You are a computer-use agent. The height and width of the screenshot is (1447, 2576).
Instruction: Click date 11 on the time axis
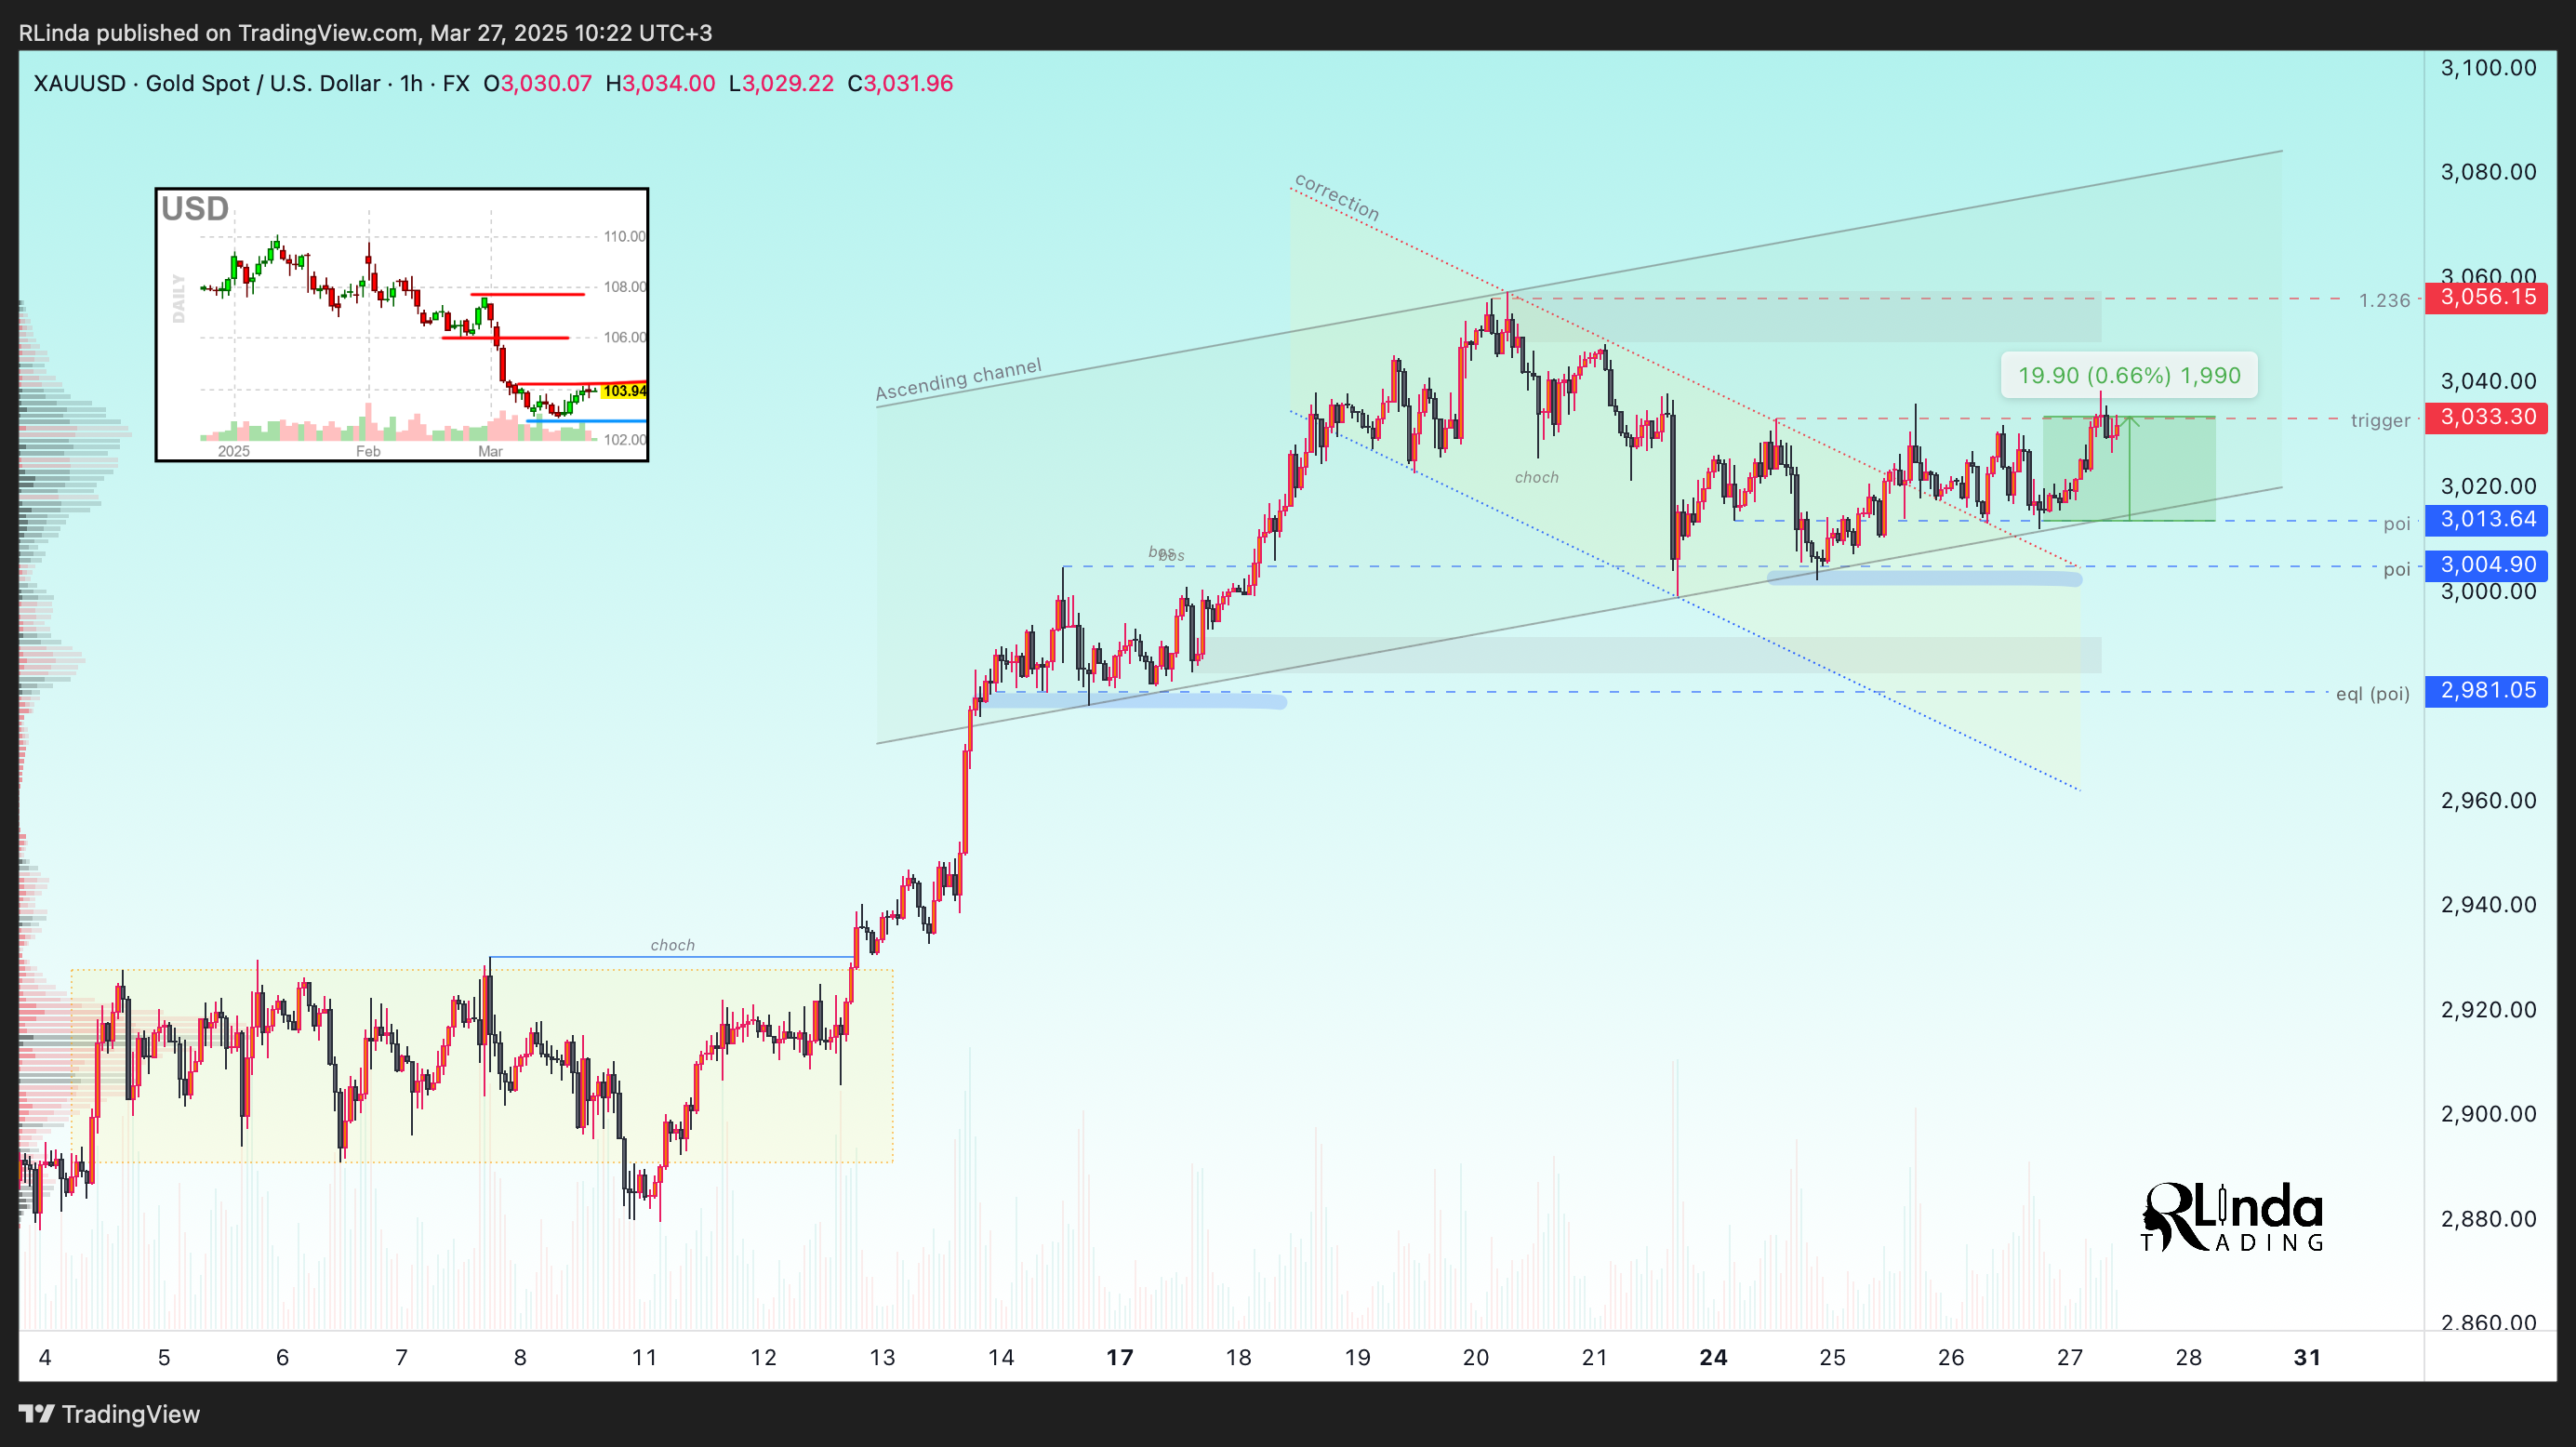645,1358
